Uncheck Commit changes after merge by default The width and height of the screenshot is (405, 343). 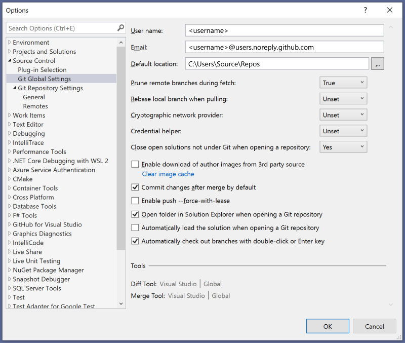pos(135,187)
